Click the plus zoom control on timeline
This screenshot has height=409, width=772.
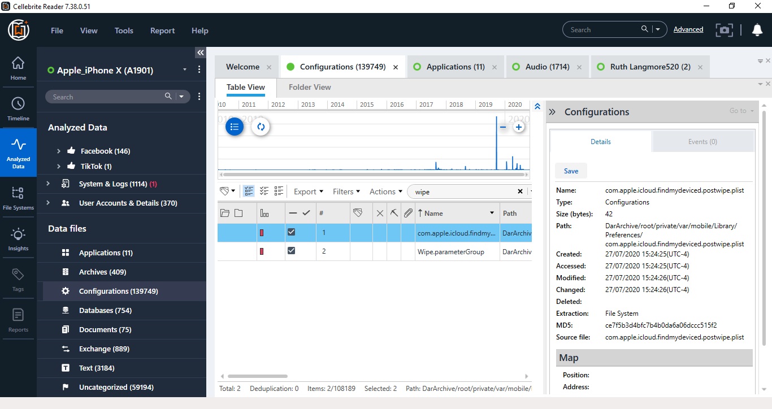(519, 127)
